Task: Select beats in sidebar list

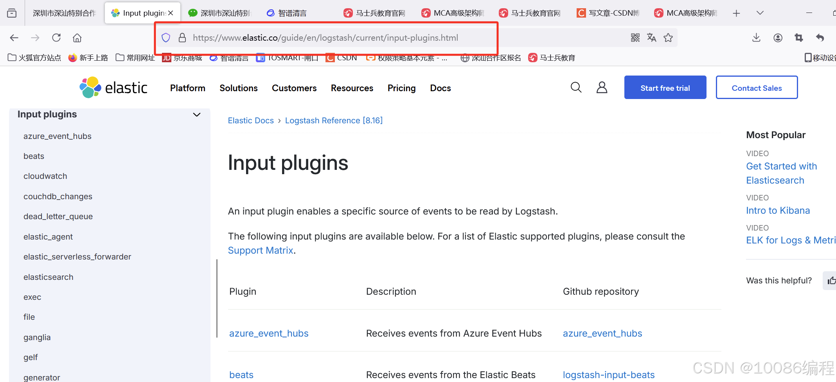Action: point(34,156)
